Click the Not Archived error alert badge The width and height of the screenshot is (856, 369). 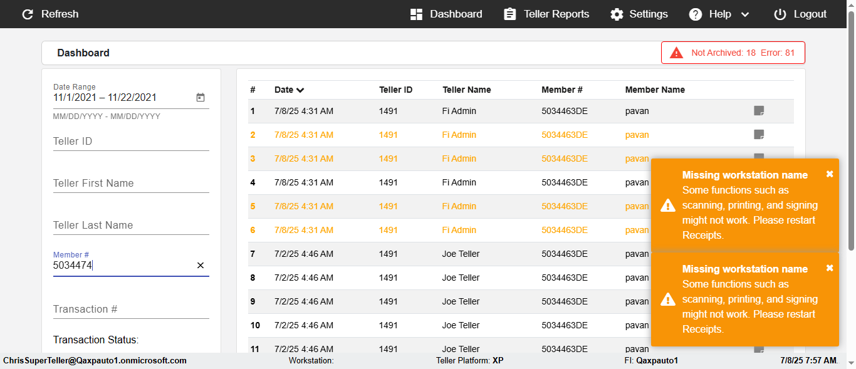pos(733,53)
